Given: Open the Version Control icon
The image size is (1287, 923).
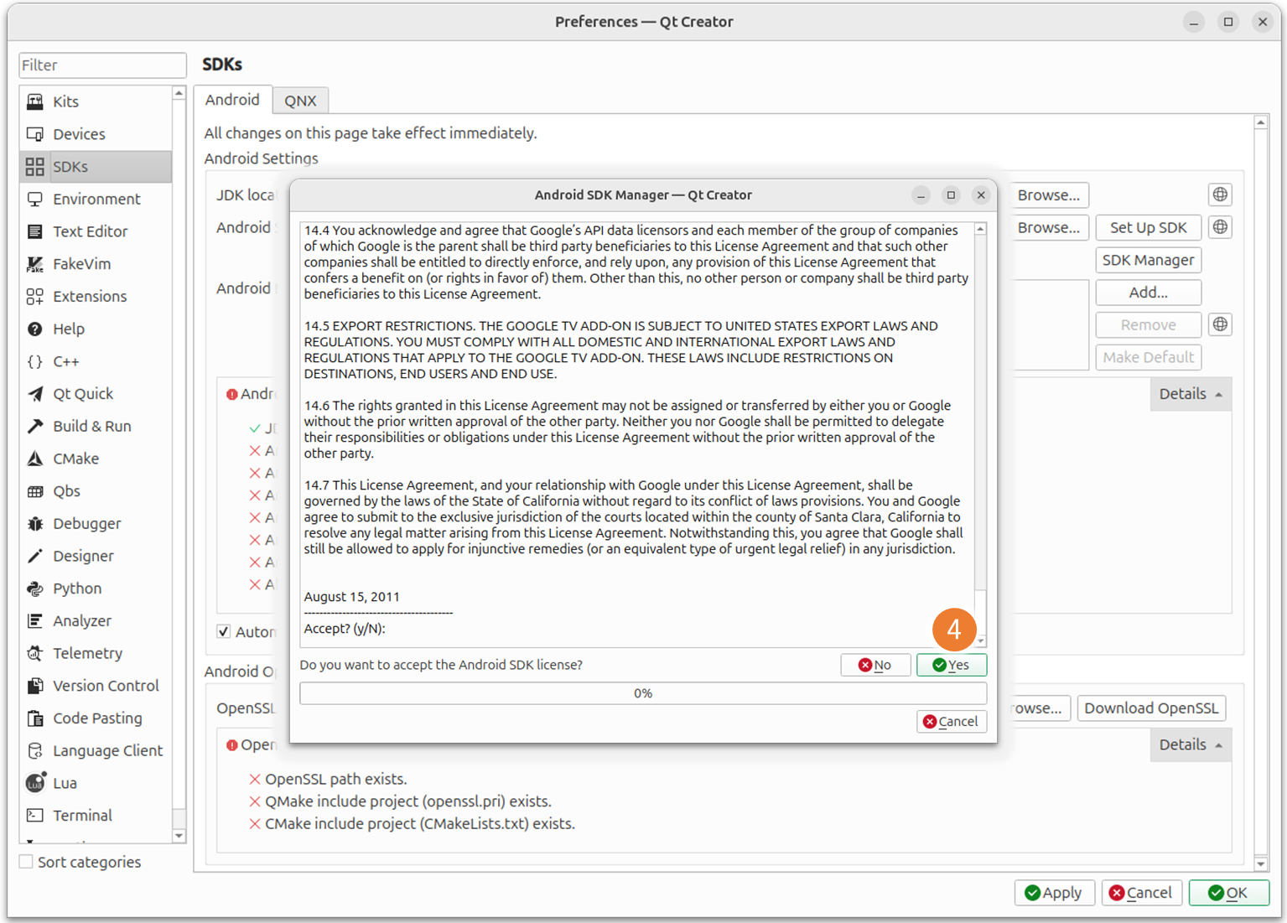Looking at the screenshot, I should click(35, 686).
